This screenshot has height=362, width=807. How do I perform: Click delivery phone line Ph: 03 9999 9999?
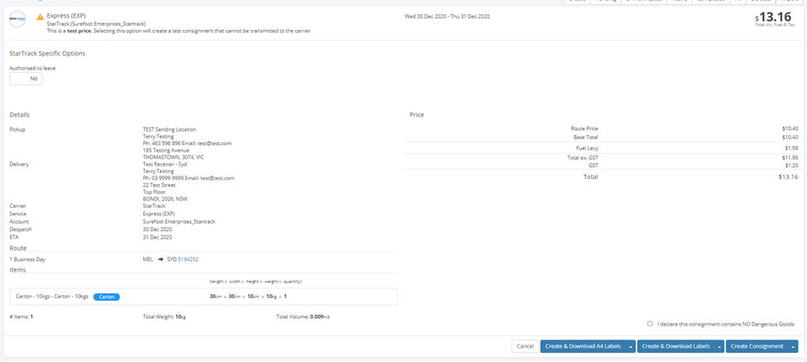tap(189, 178)
